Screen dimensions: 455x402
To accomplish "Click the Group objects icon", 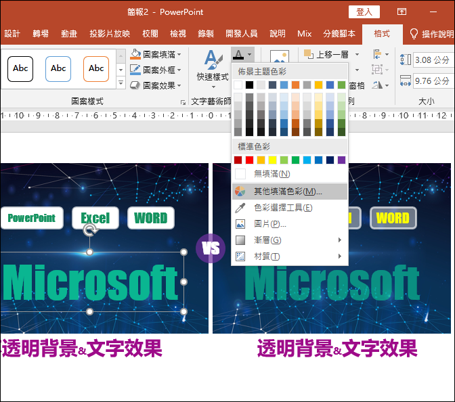I will pos(377,70).
